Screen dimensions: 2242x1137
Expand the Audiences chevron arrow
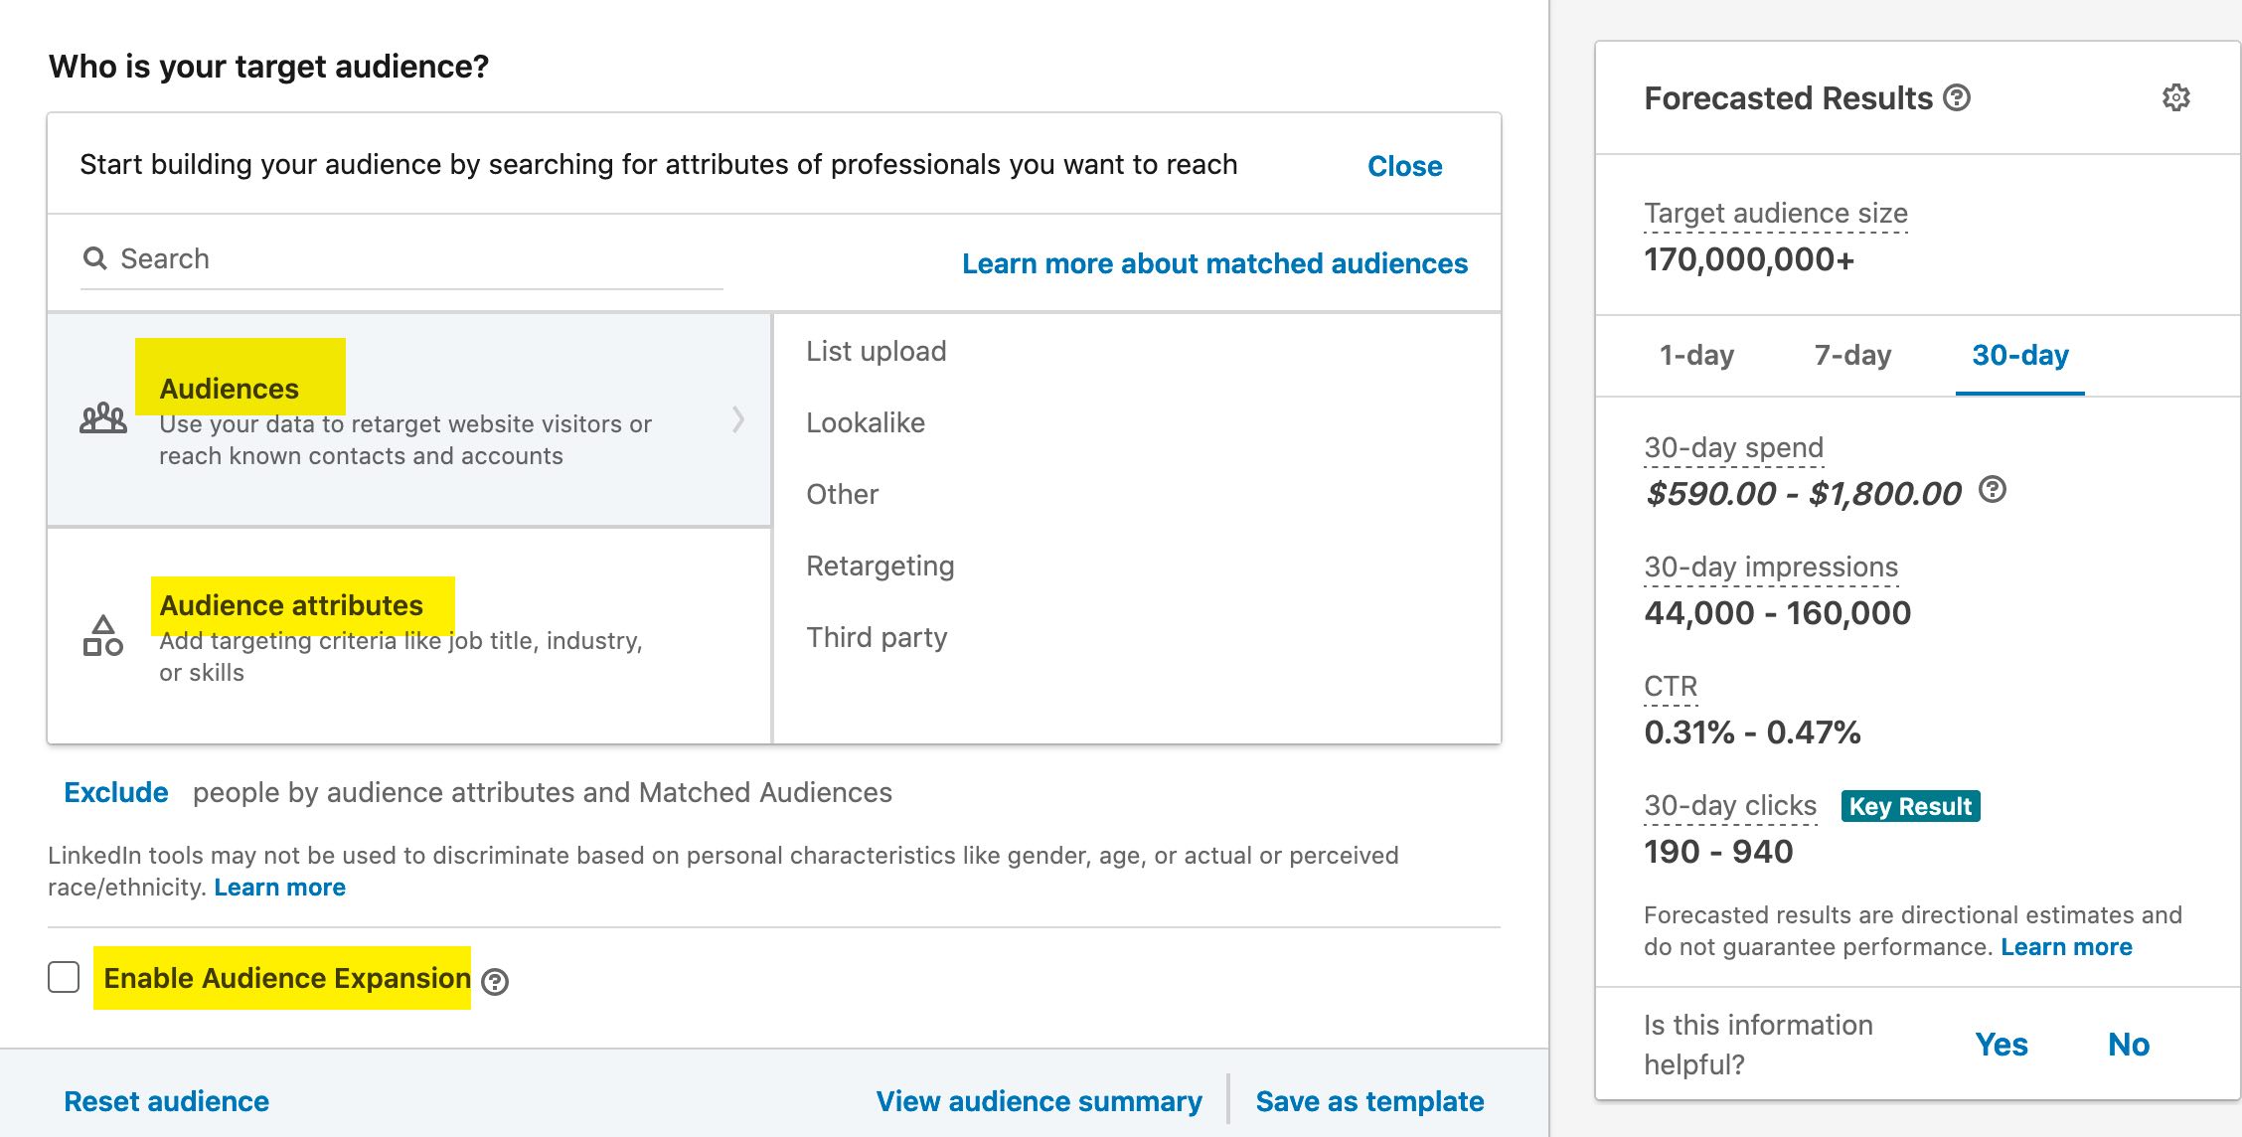point(739,421)
